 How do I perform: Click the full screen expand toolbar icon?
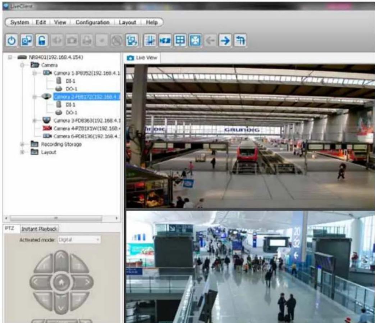coord(195,40)
